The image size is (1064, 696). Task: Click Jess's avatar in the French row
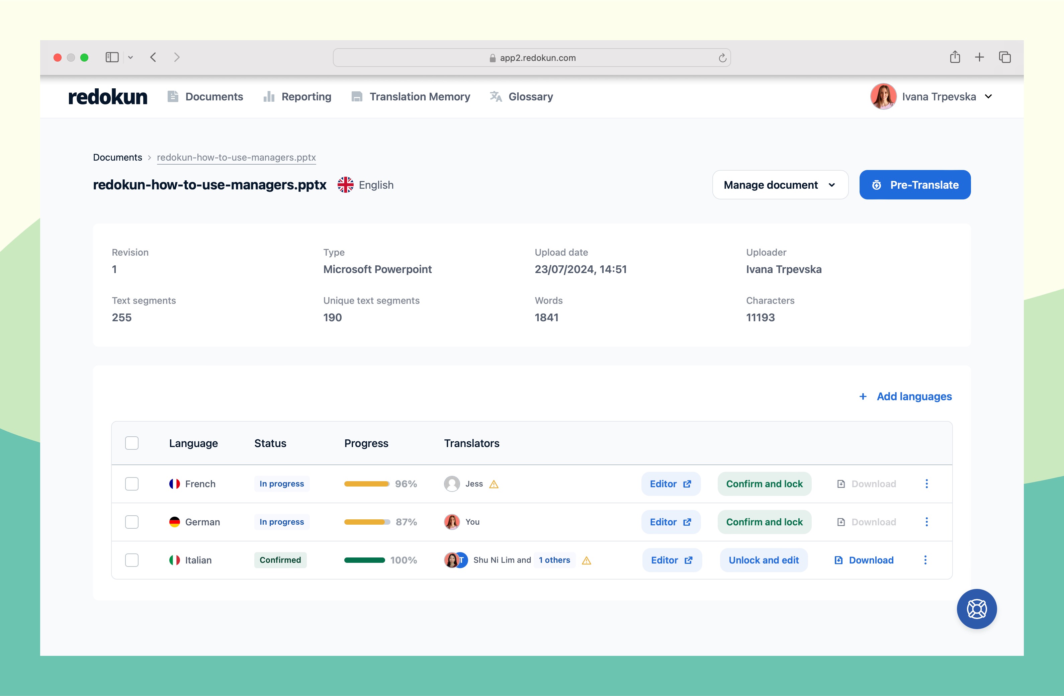click(452, 484)
